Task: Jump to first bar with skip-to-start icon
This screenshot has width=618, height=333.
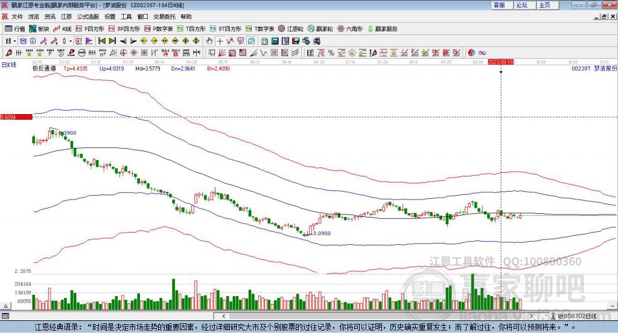Action: (102, 41)
